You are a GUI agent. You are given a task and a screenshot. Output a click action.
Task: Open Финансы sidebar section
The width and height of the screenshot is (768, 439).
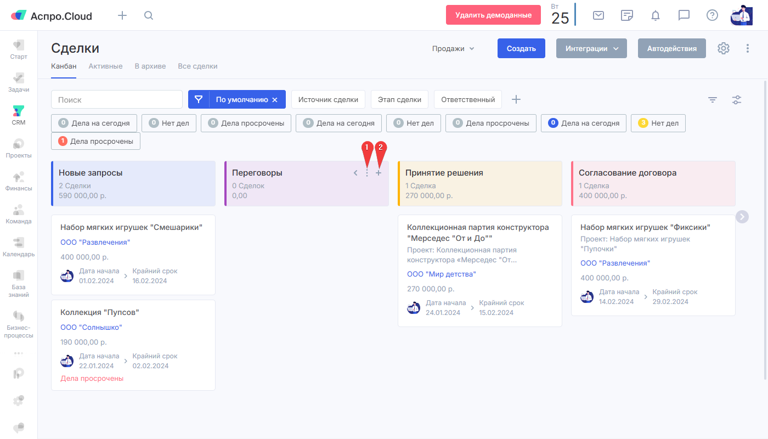[19, 181]
